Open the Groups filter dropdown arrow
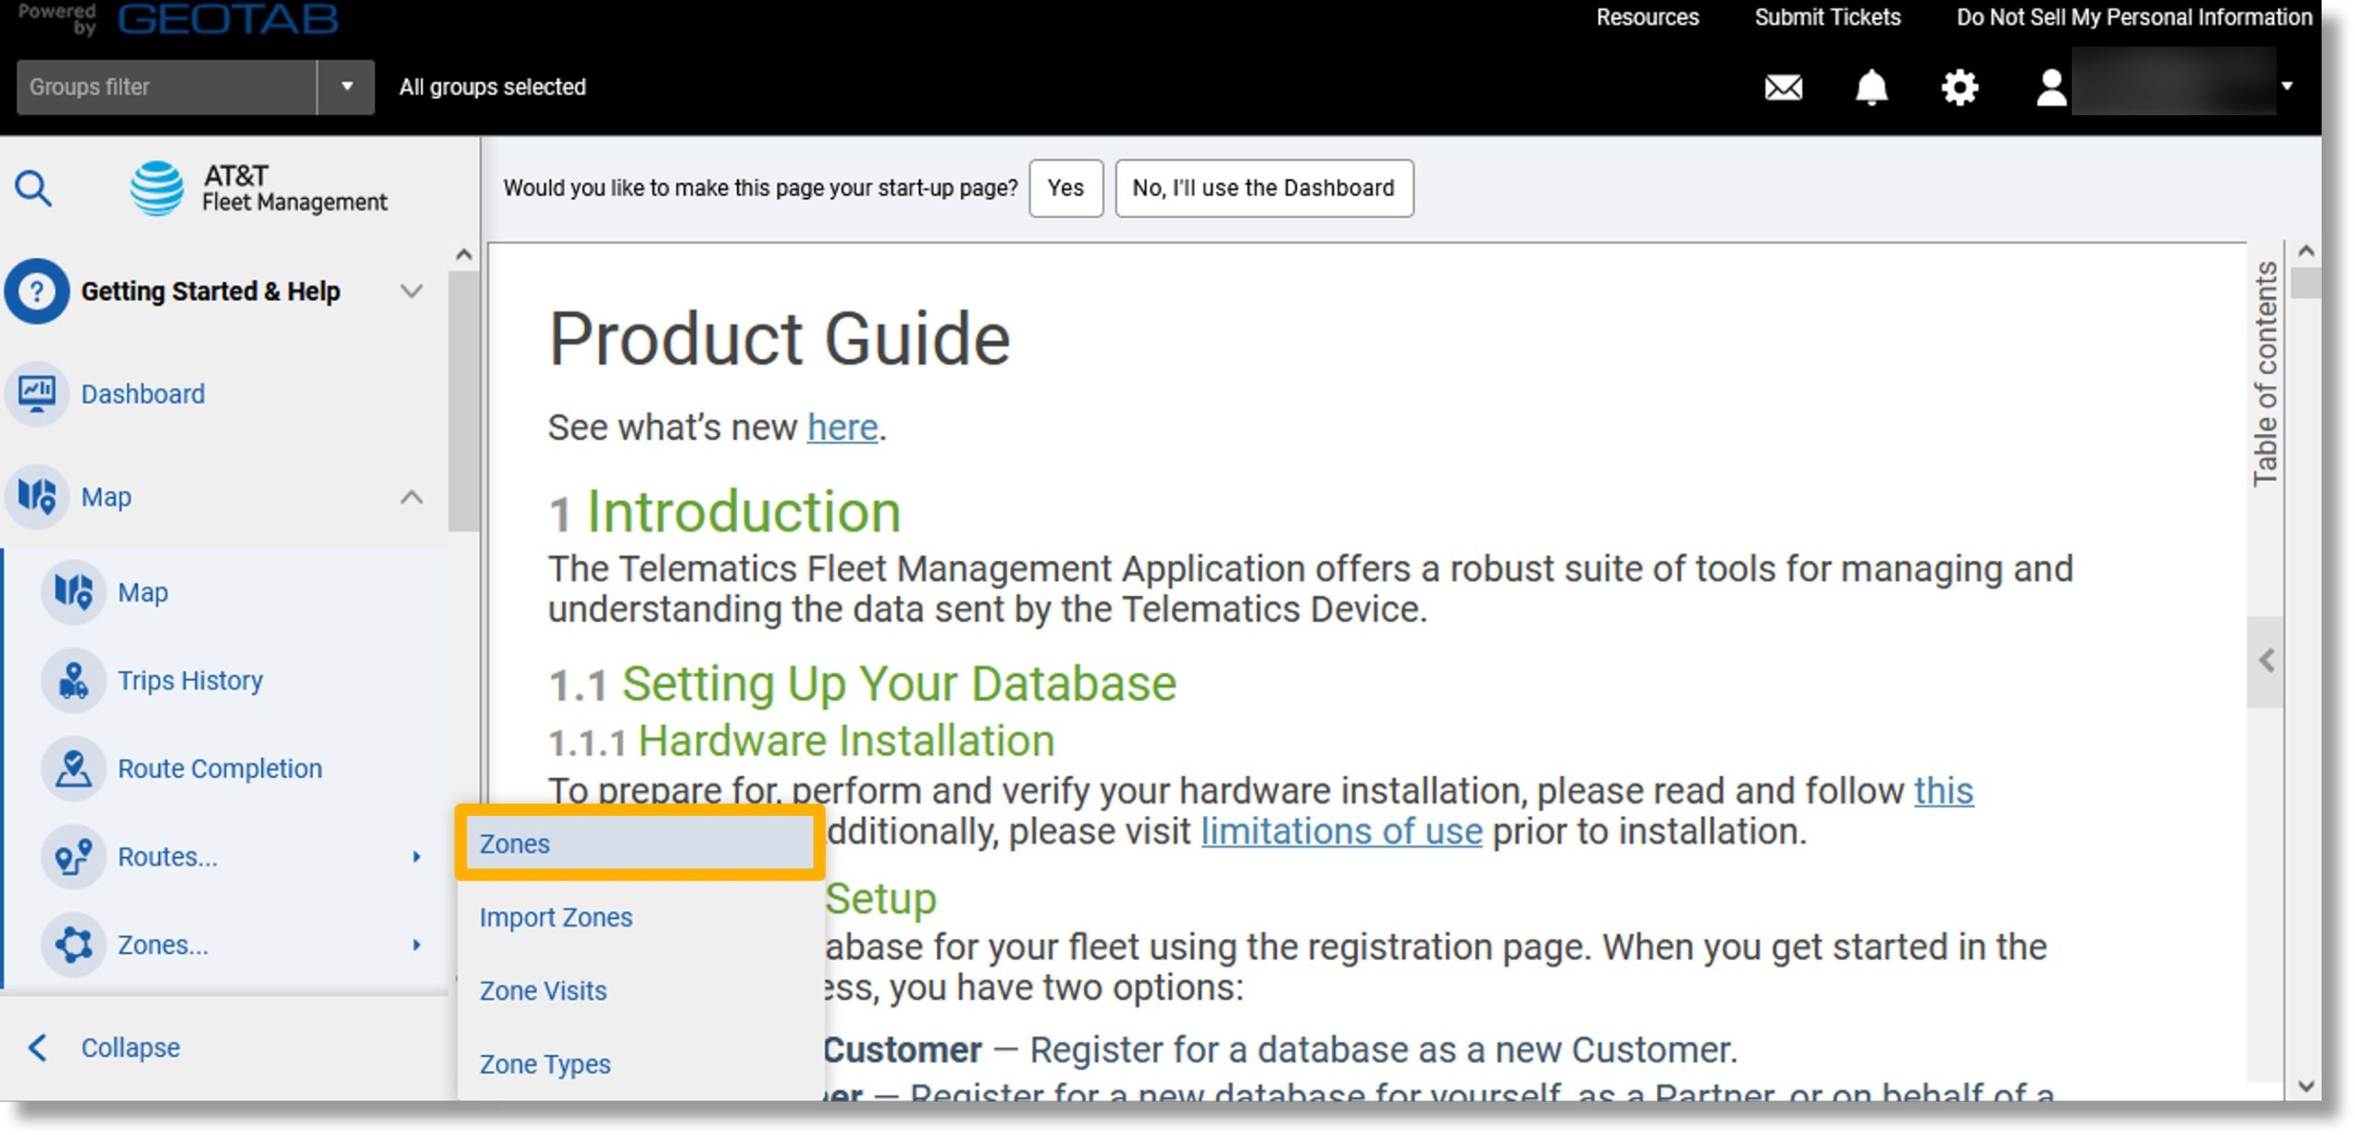The height and width of the screenshot is (1135, 2355). click(x=347, y=86)
